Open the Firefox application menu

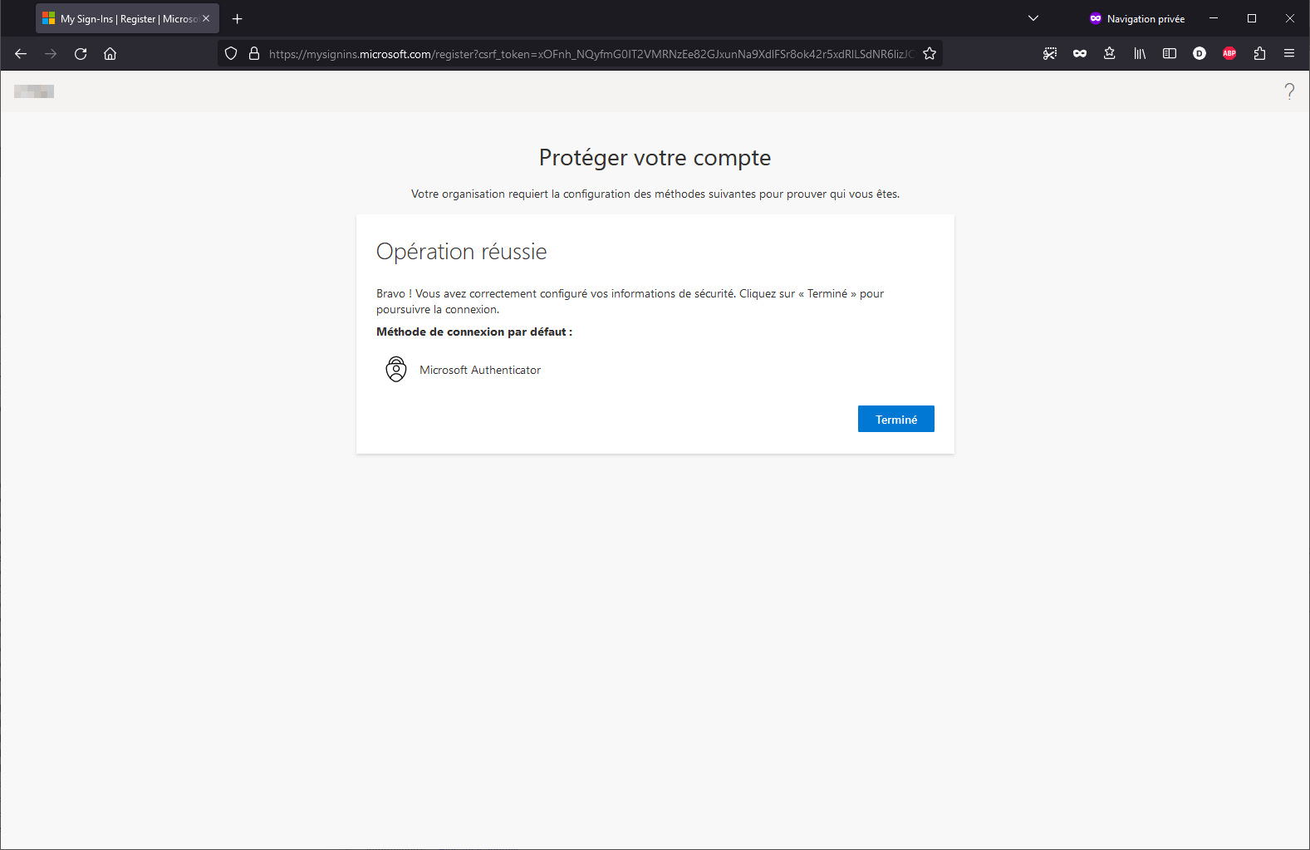point(1289,54)
